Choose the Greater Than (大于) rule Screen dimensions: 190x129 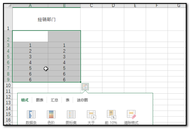(x=91, y=117)
